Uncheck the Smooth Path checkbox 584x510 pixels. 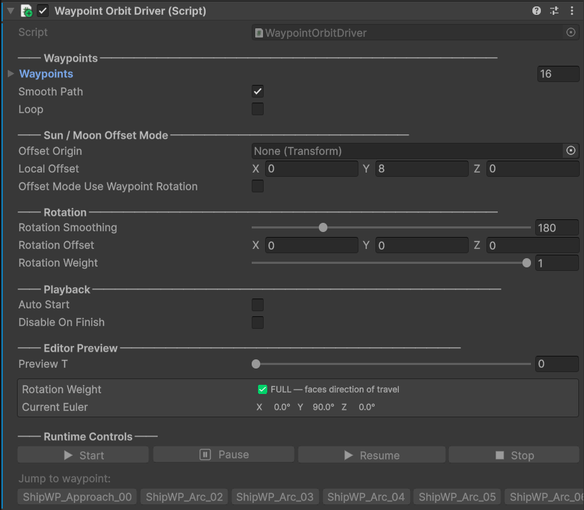pos(257,91)
